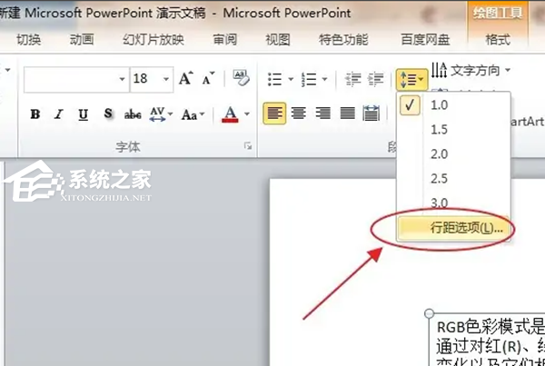Open font name dropdown arrow
The height and width of the screenshot is (366, 545).
point(122,79)
